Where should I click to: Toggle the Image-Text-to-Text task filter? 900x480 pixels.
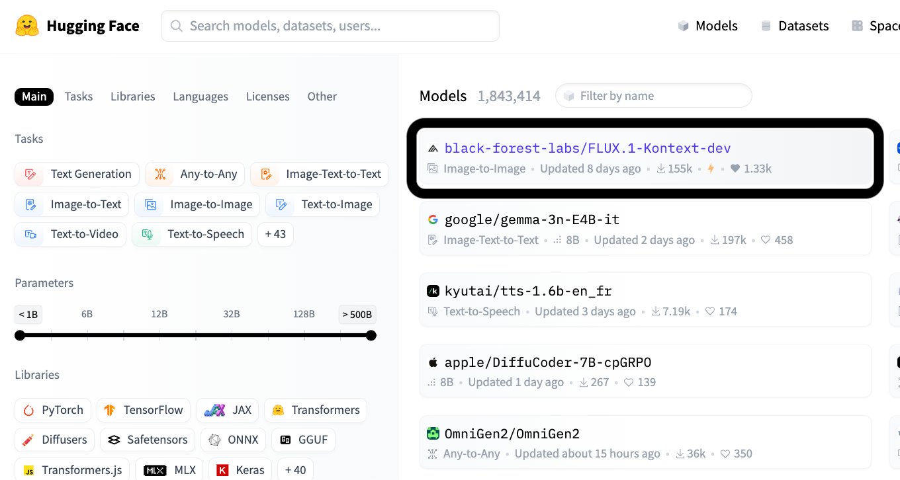(x=320, y=175)
